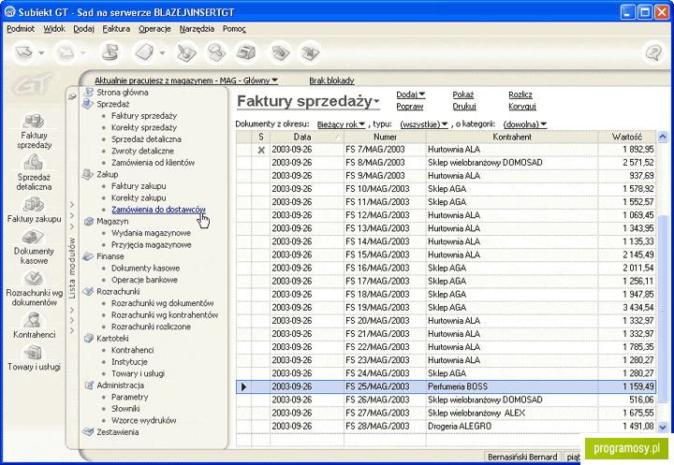Open the Faktura menu

[x=116, y=29]
